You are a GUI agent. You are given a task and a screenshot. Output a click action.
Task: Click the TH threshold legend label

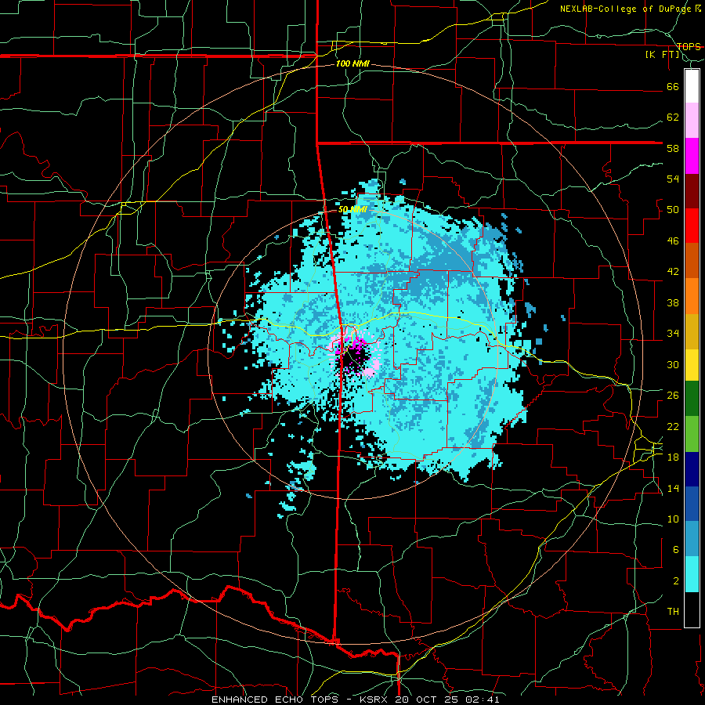(673, 612)
